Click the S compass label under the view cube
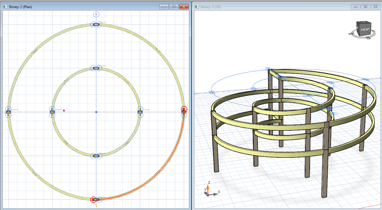 click(368, 38)
